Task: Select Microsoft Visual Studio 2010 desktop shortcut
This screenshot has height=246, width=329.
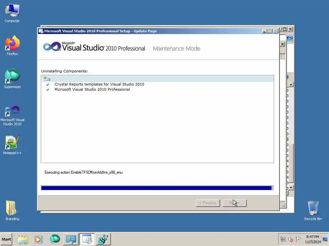Action: (12, 116)
